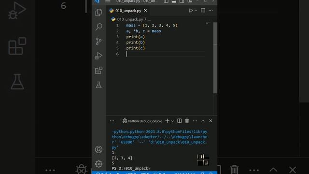Toggle the secondary side bar from title bar
The width and height of the screenshot is (309, 174).
point(182,1)
